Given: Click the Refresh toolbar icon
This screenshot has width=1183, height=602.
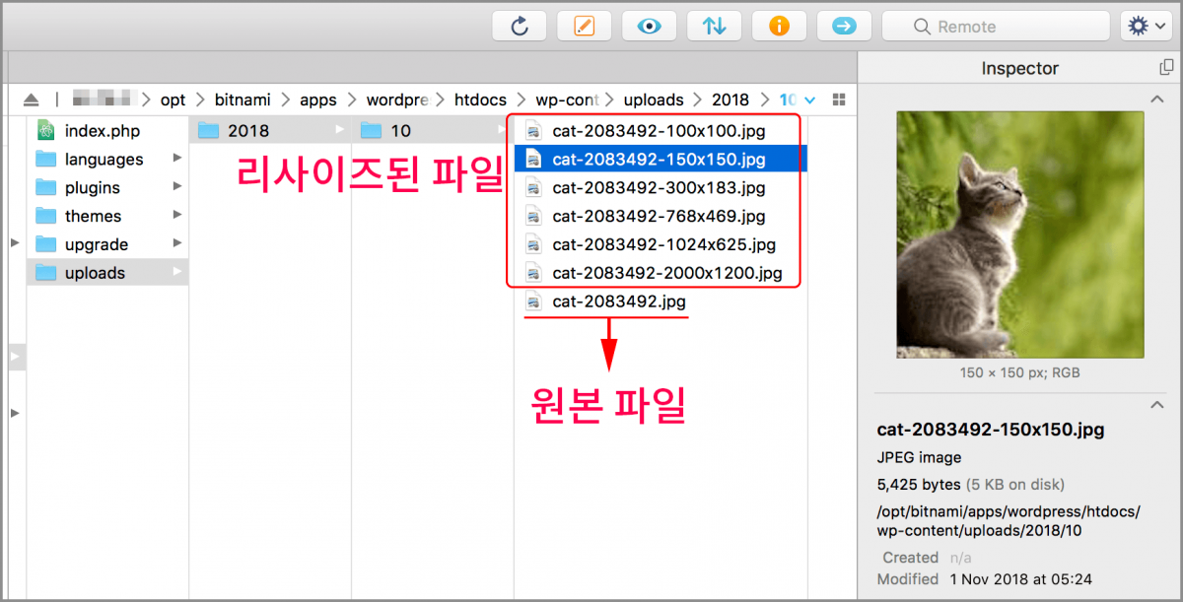Looking at the screenshot, I should (x=520, y=26).
